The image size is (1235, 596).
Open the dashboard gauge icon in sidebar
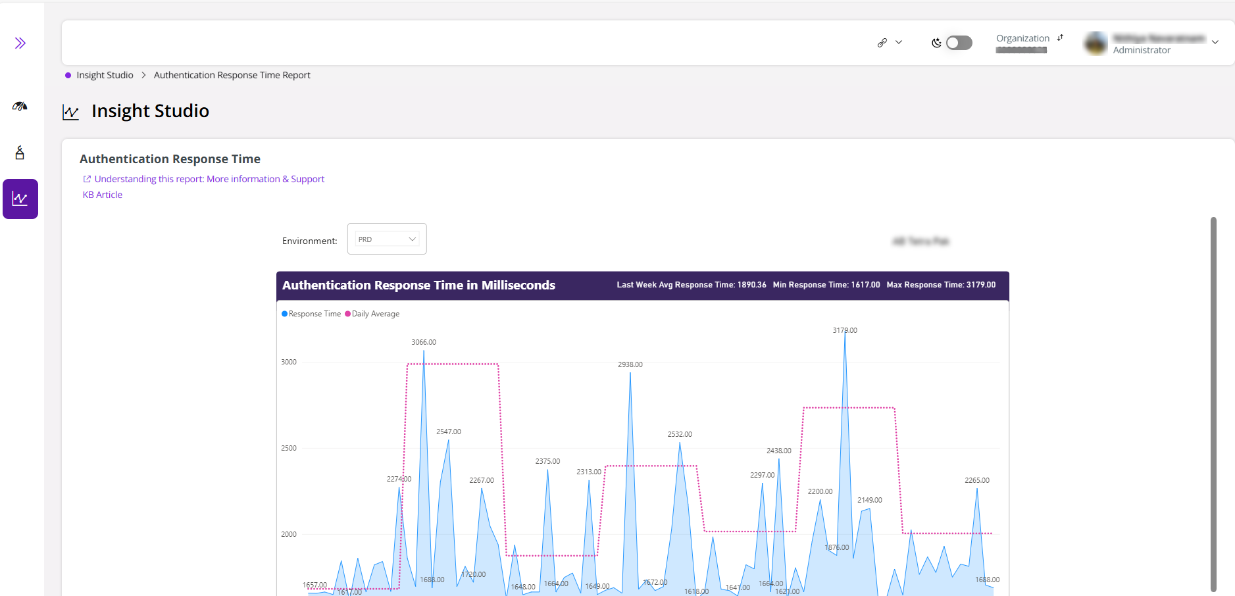click(x=20, y=106)
